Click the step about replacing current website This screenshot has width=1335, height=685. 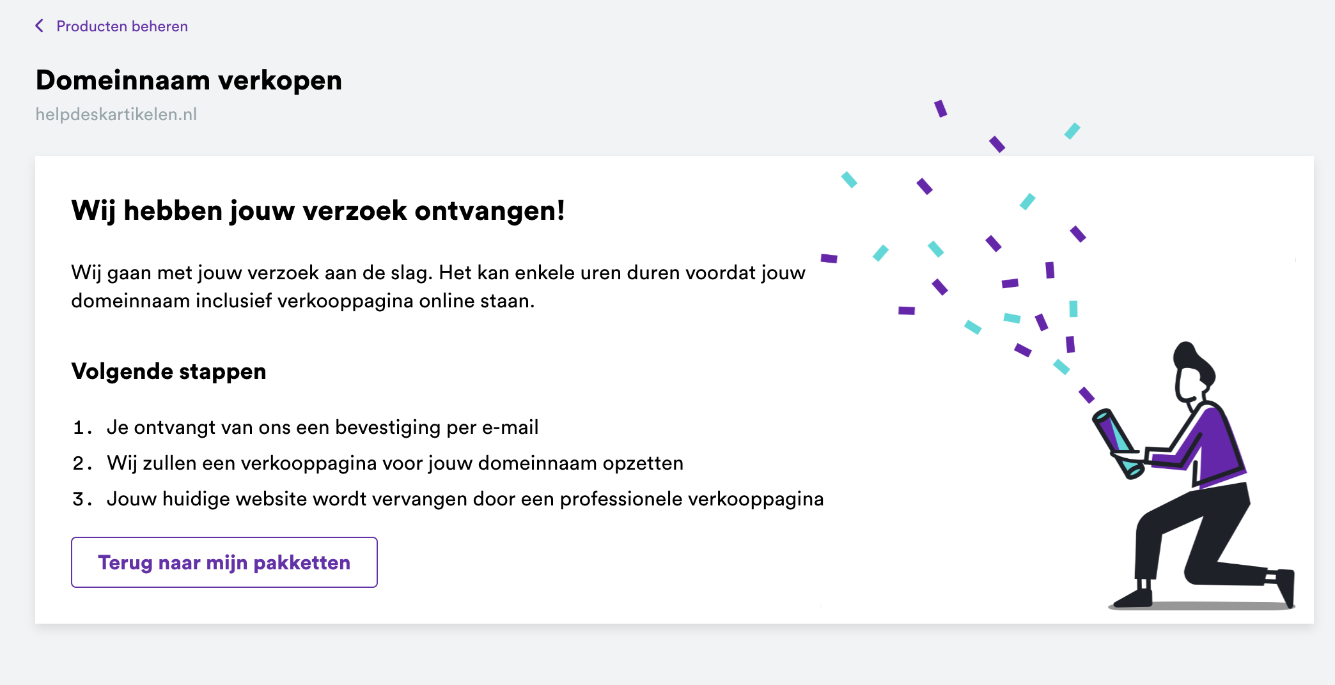(x=465, y=499)
